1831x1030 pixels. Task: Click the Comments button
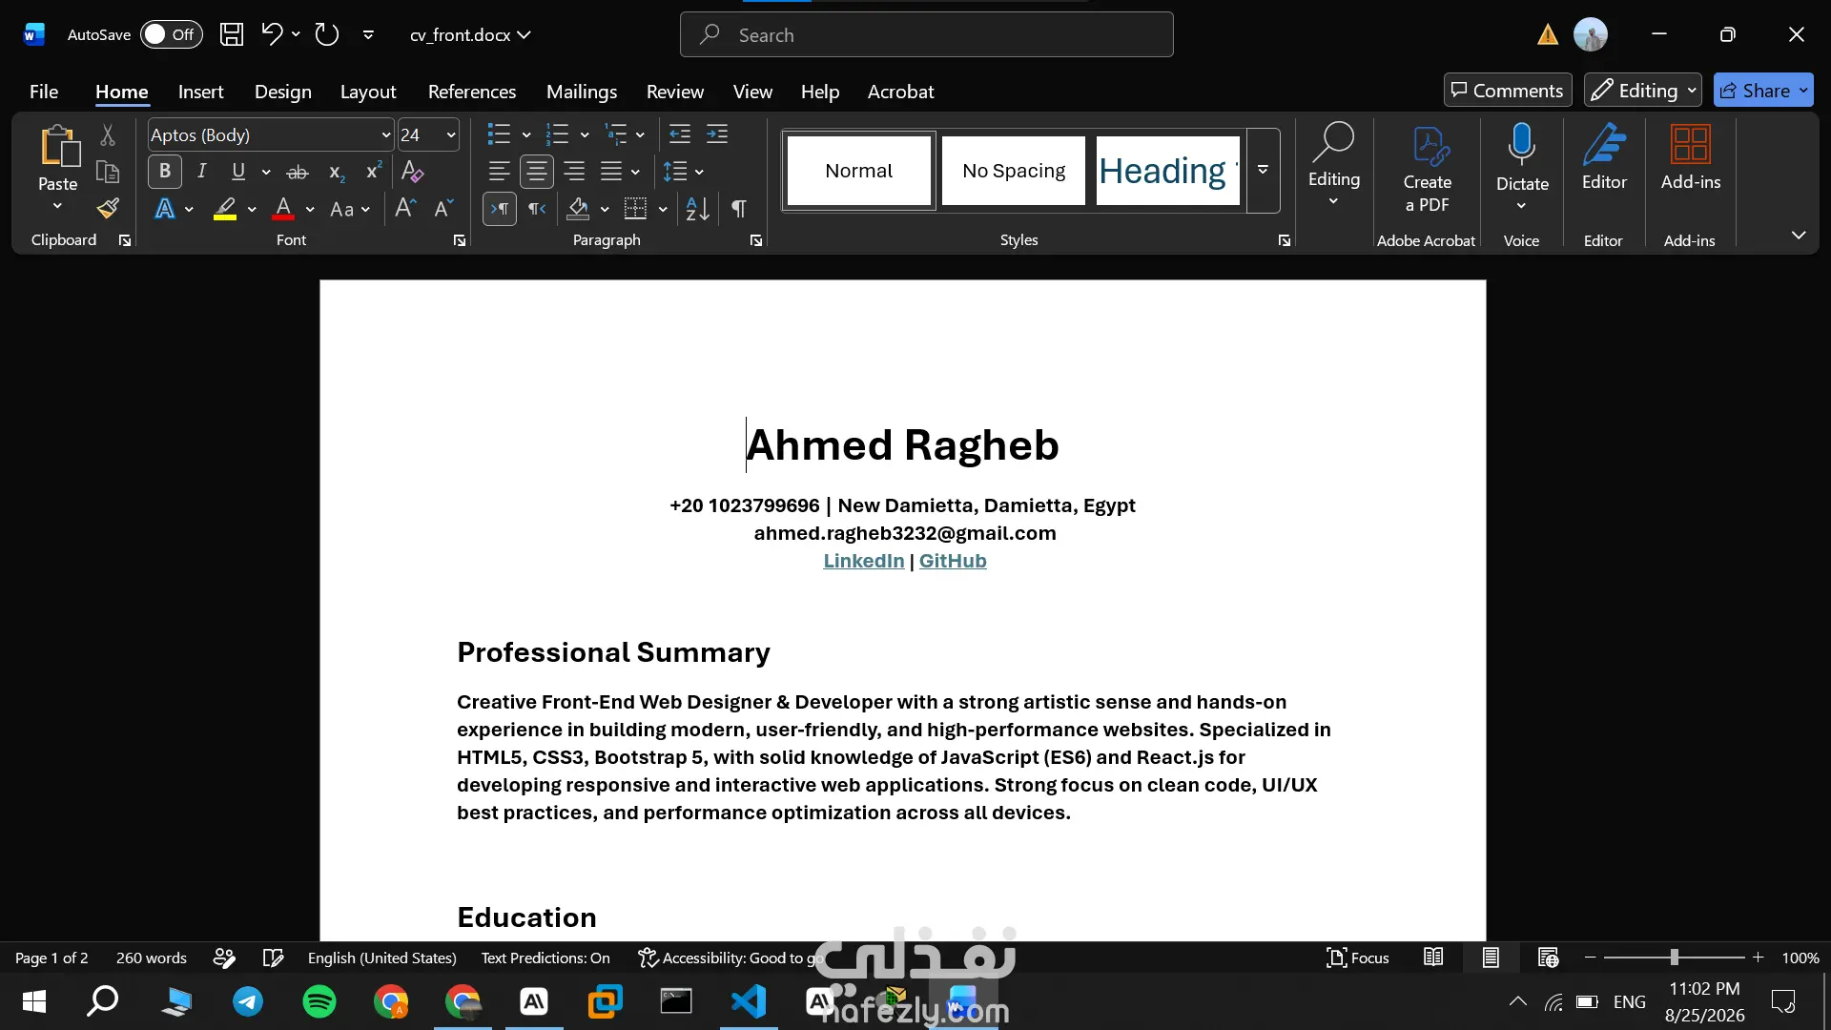tap(1508, 91)
